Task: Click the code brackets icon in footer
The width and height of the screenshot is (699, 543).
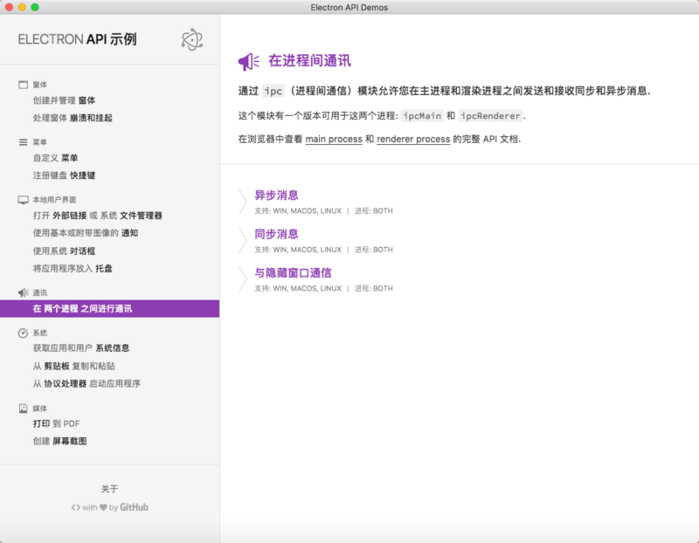Action: (x=76, y=507)
